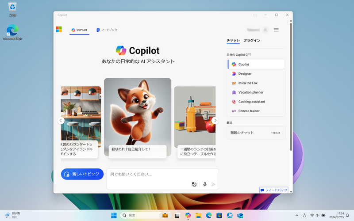Switch to the COPILOT tab

80,30
